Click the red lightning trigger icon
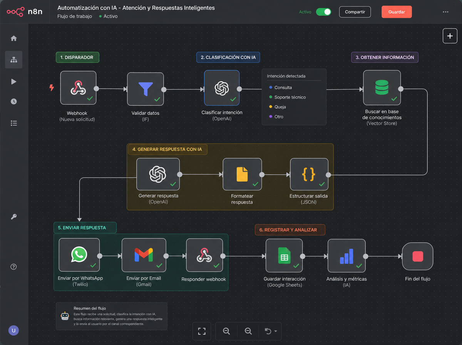 (x=52, y=88)
